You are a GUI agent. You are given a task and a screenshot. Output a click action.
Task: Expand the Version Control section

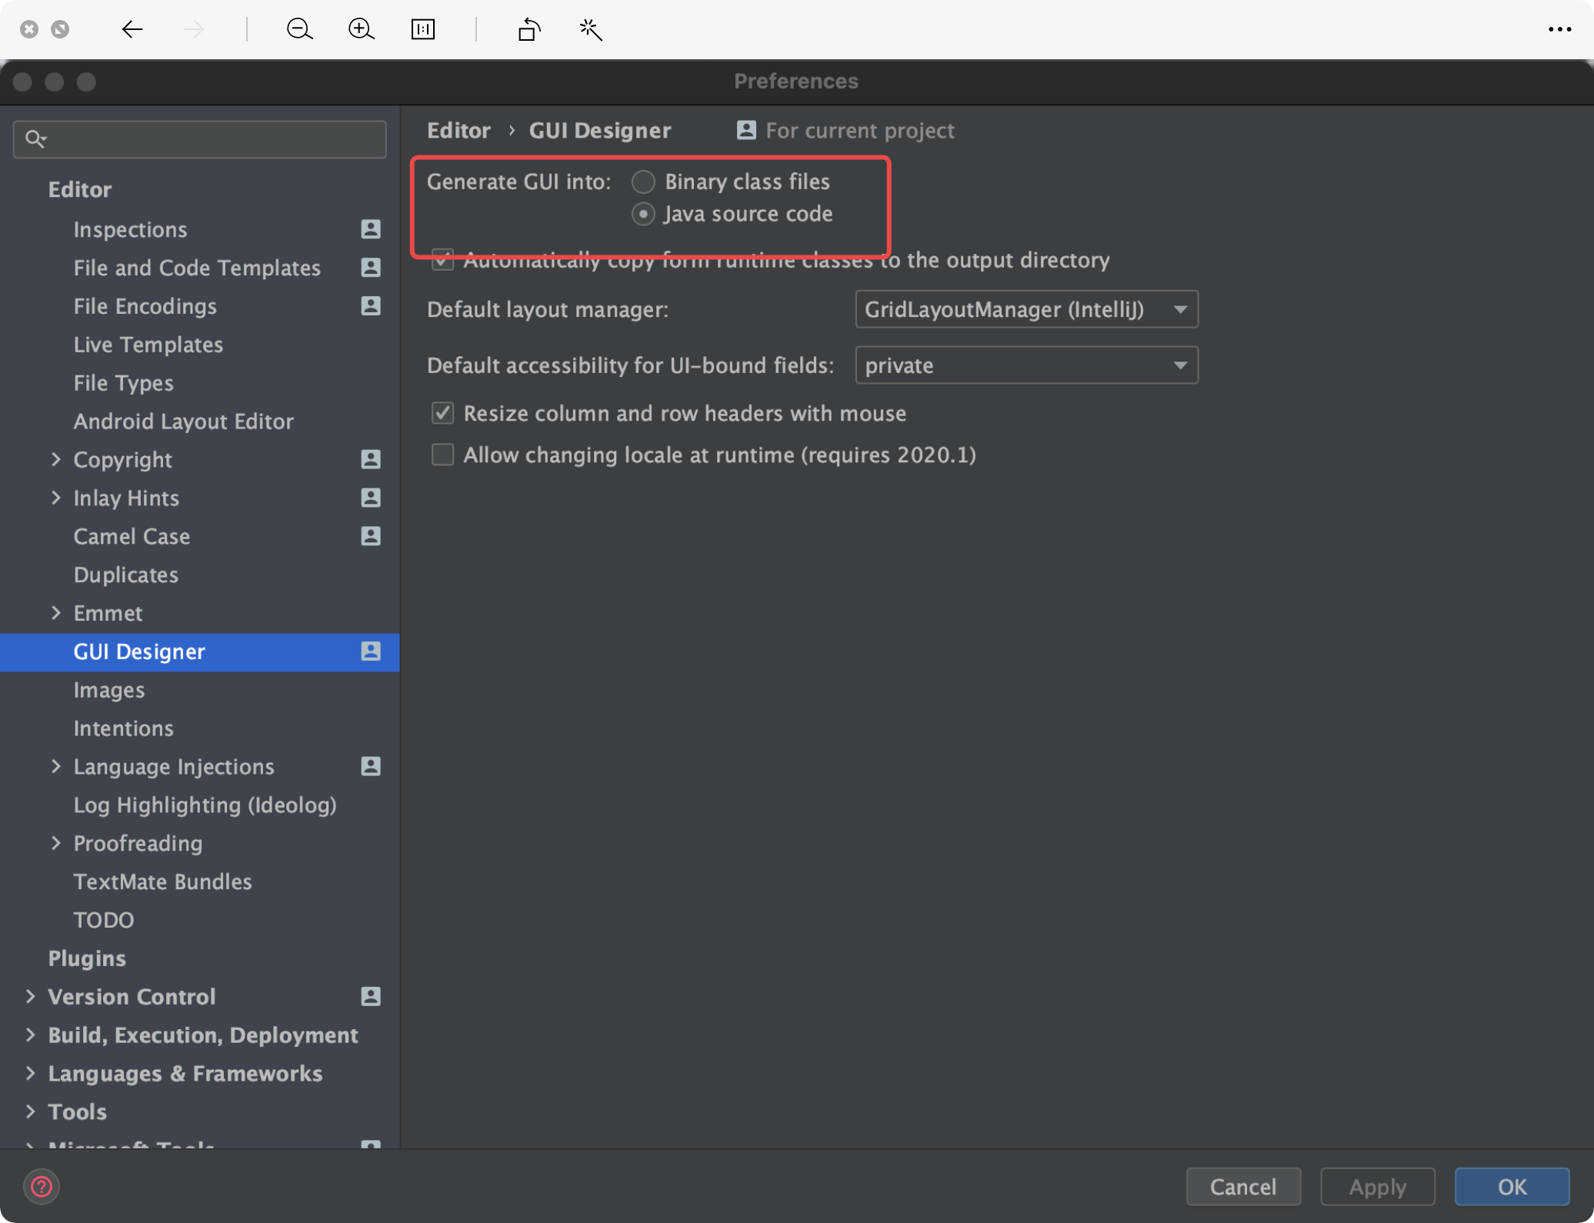29,996
